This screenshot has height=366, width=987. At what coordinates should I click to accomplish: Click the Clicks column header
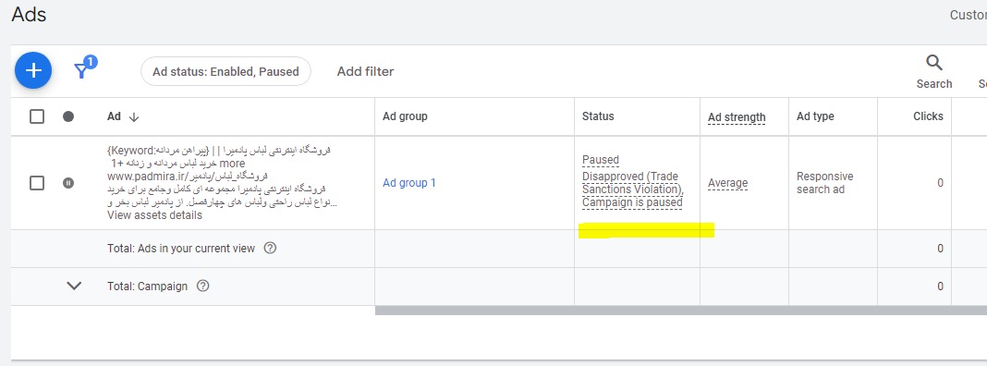coord(928,116)
